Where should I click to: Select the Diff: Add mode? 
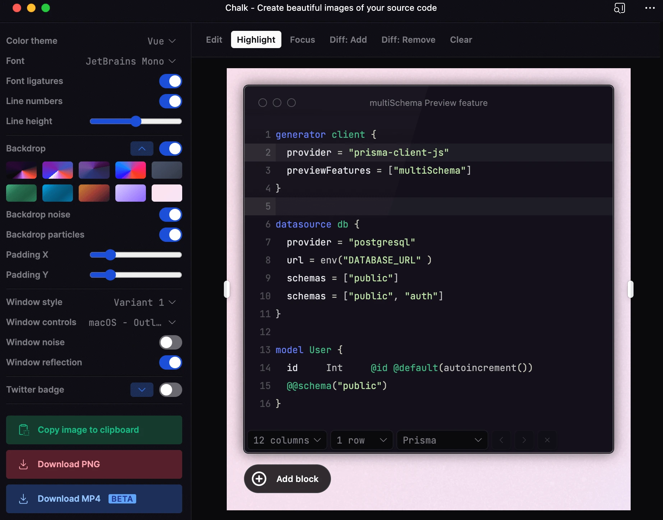[348, 39]
